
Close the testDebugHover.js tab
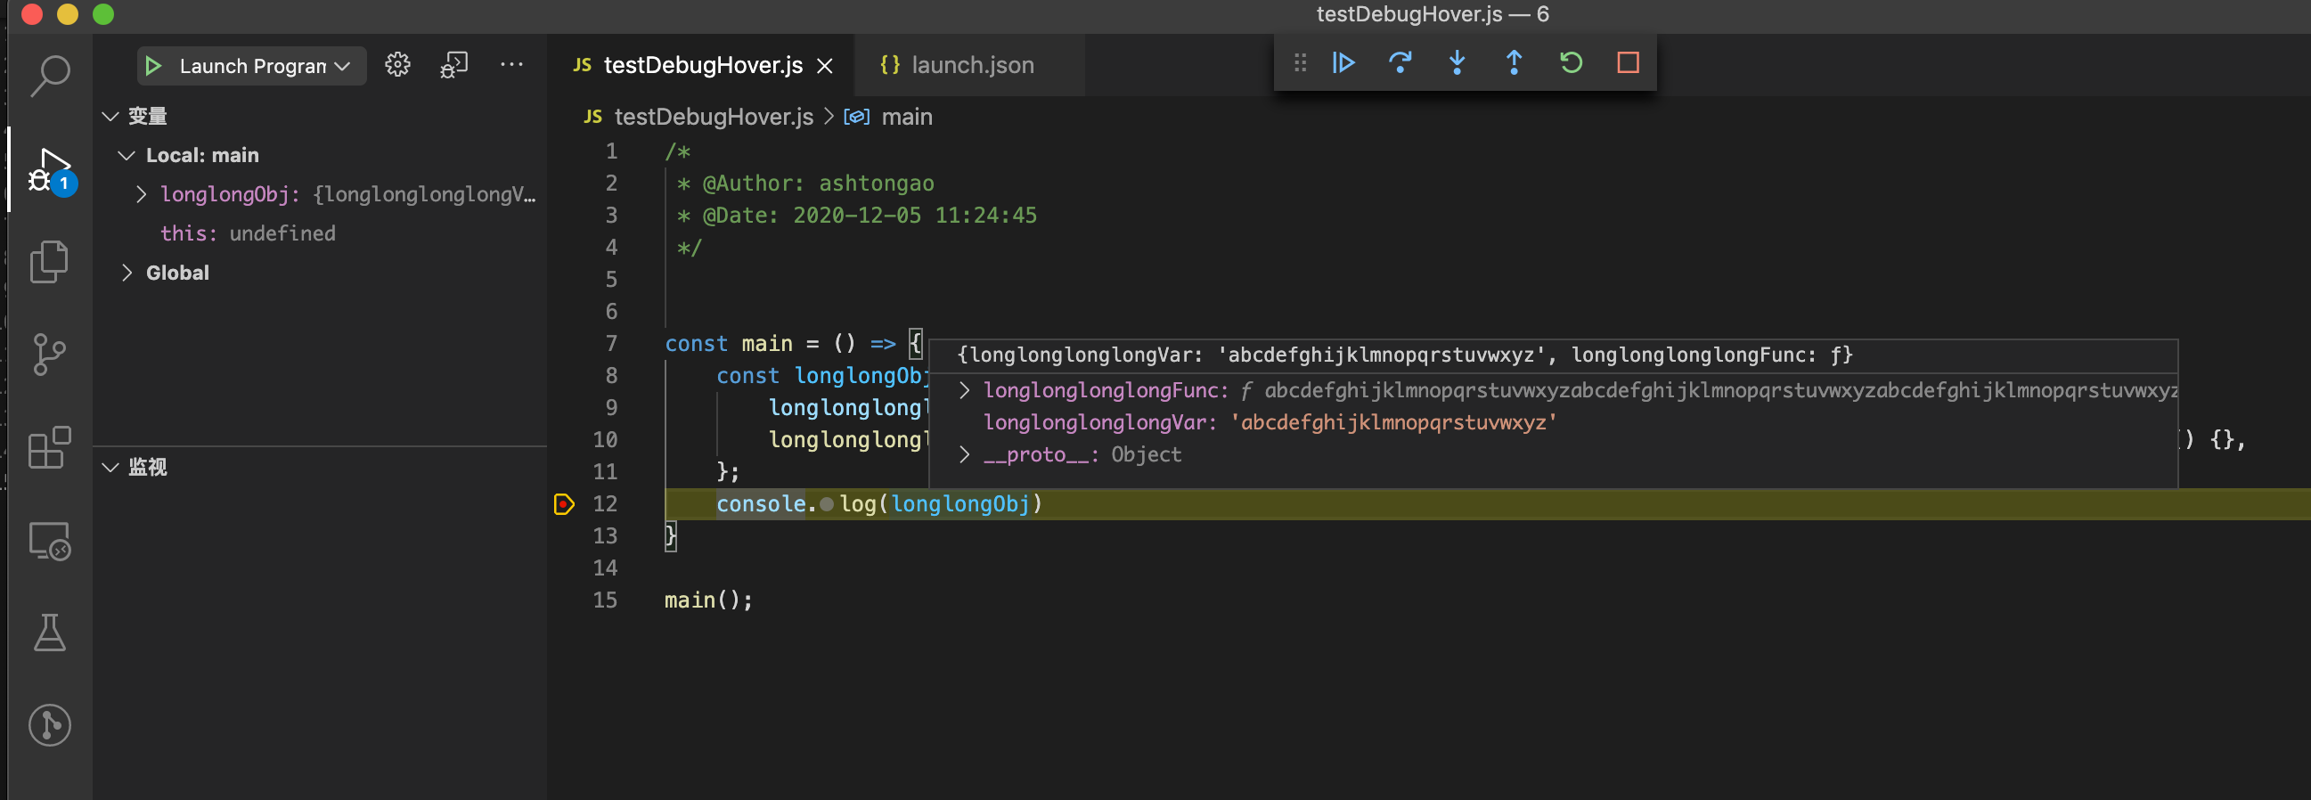coord(825,66)
